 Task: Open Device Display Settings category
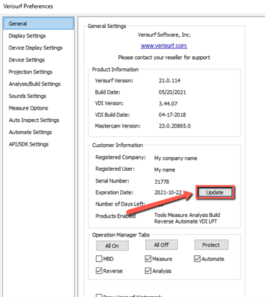[35, 48]
